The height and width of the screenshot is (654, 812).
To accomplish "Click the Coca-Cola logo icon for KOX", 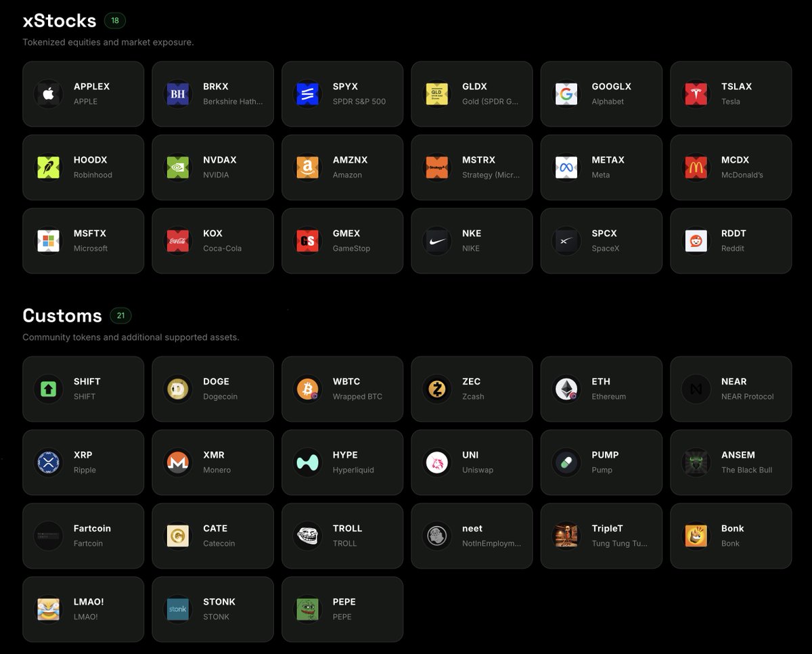I will 177,241.
